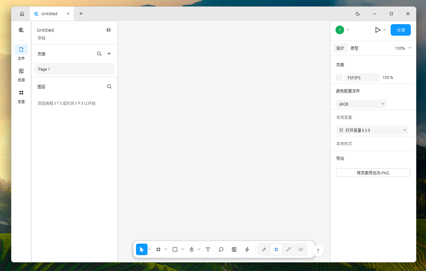Open the 变量 panel in the left sidebar
Image resolution: width=426 pixels, height=271 pixels.
21,96
